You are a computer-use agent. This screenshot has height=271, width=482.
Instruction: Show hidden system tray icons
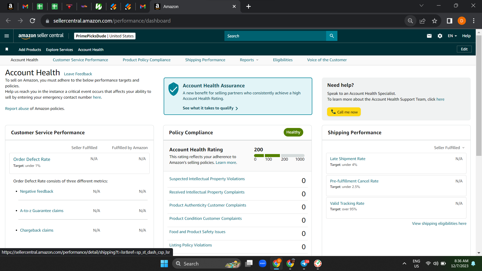404,263
